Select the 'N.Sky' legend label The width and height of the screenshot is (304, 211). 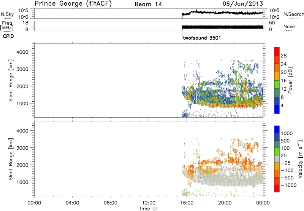(x=7, y=14)
